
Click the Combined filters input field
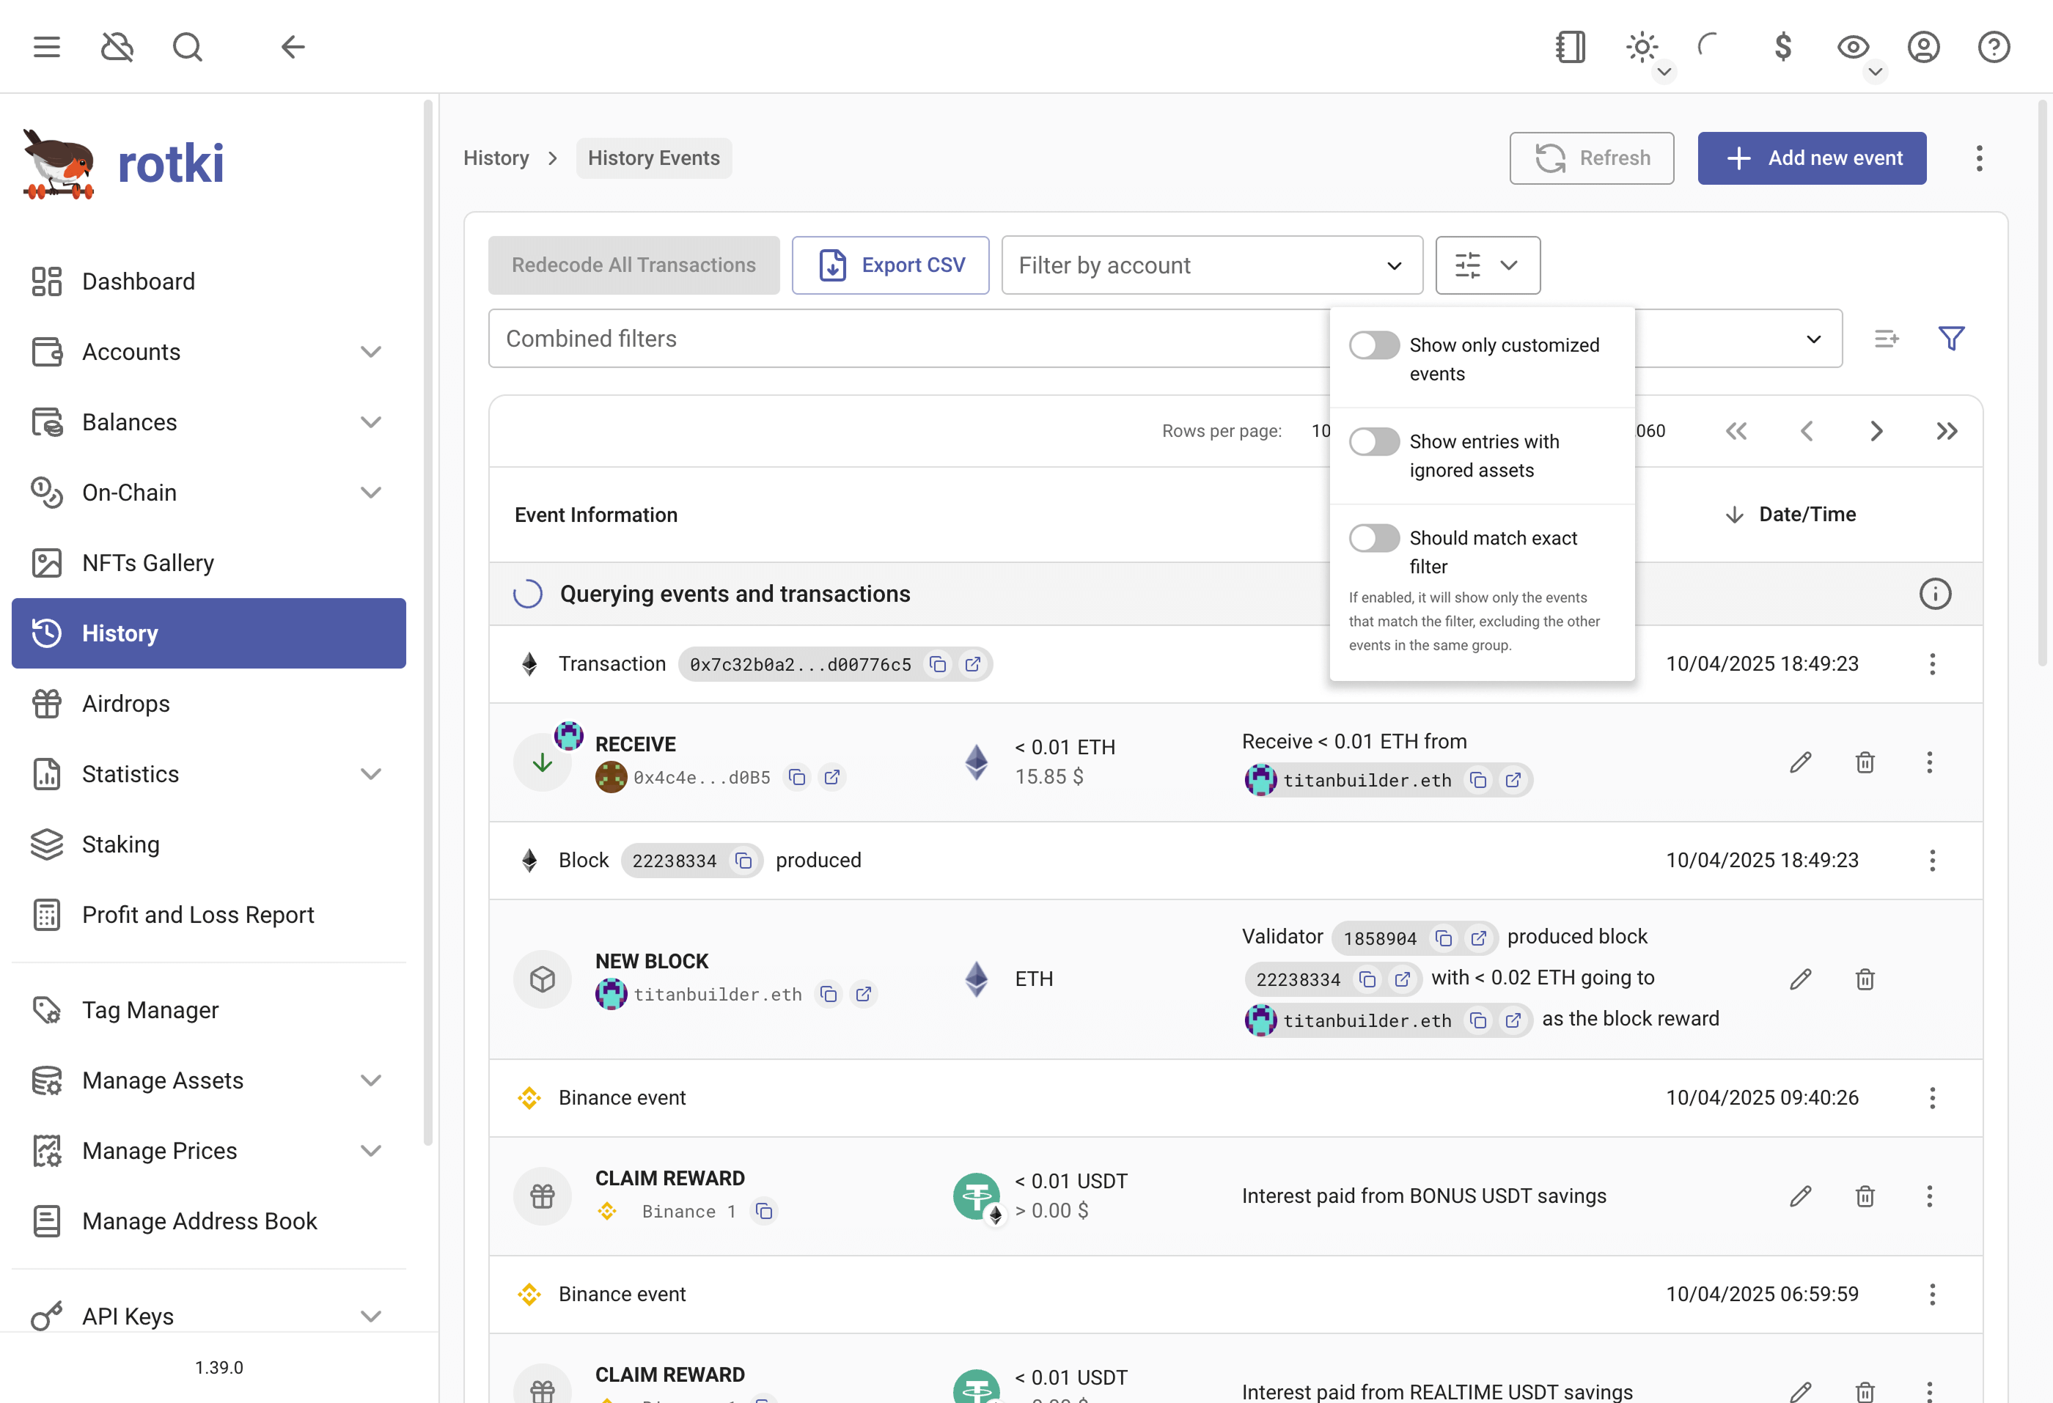click(x=910, y=338)
